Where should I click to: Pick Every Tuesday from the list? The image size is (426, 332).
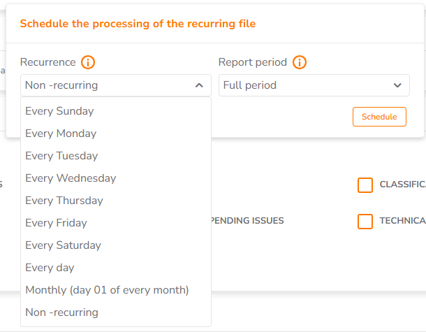(116, 156)
